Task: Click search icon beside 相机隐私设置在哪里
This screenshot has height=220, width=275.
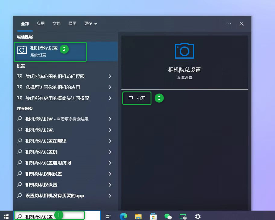Action: point(19,141)
